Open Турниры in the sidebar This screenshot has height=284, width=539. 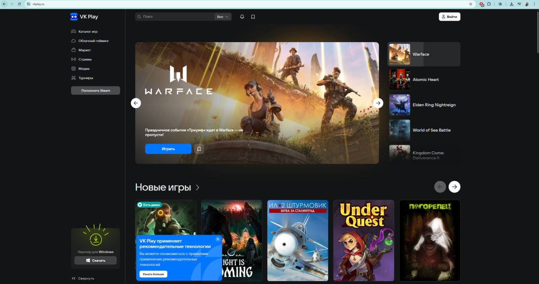click(82, 78)
